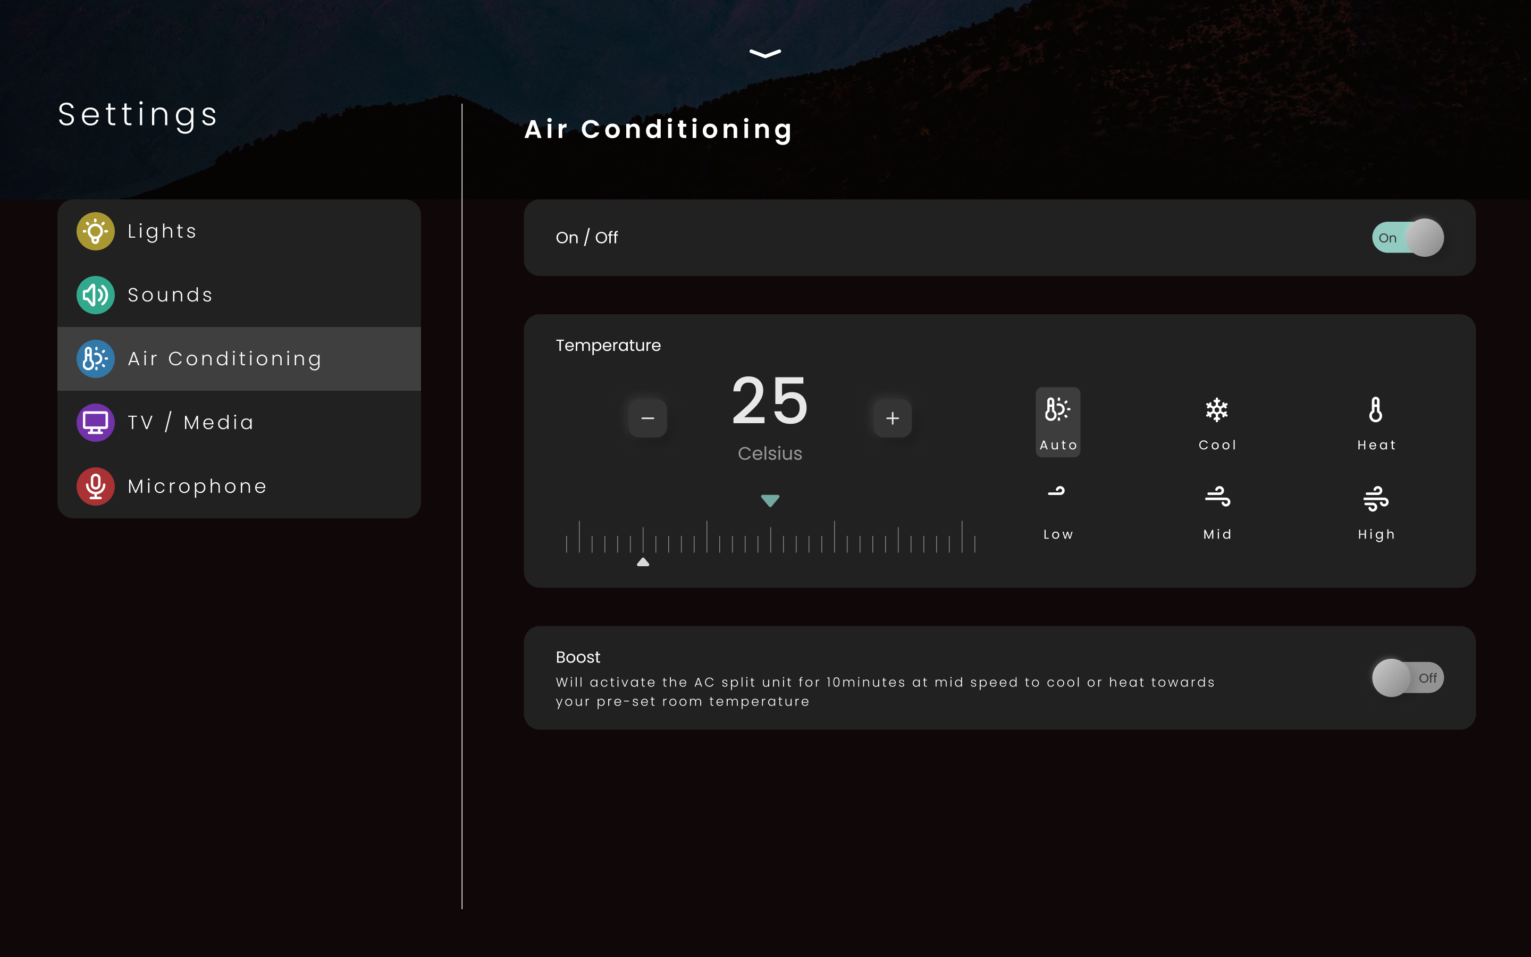The height and width of the screenshot is (957, 1531).
Task: Select Heat mode thermometer icon
Action: 1375,410
